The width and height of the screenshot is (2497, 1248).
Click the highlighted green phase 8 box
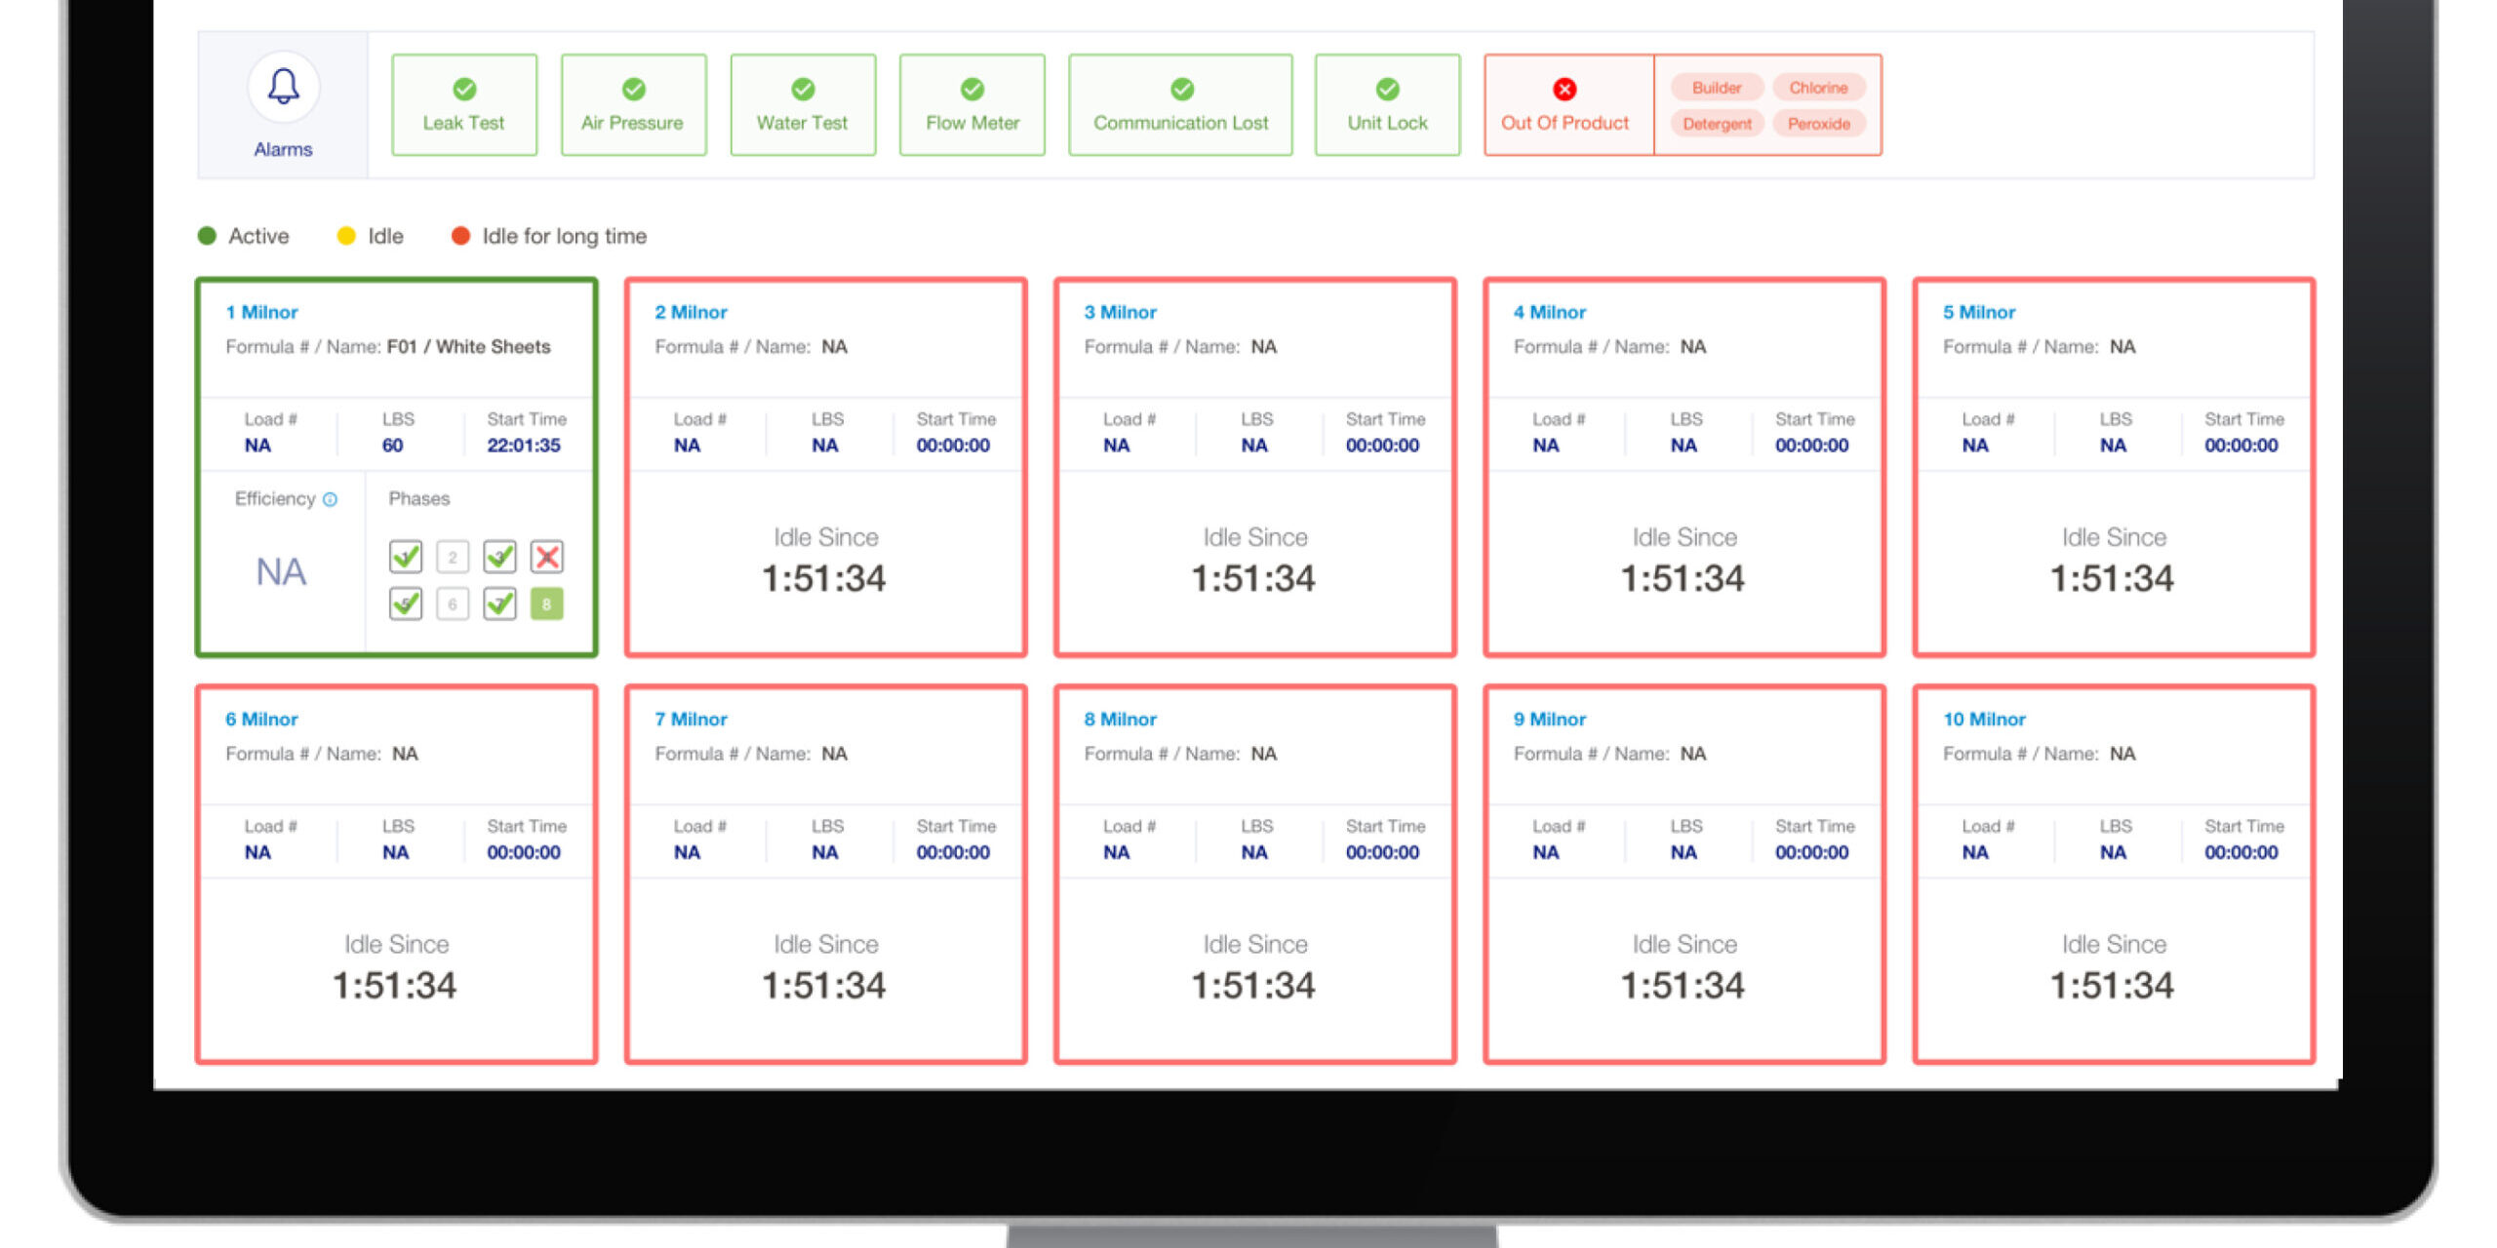click(546, 604)
